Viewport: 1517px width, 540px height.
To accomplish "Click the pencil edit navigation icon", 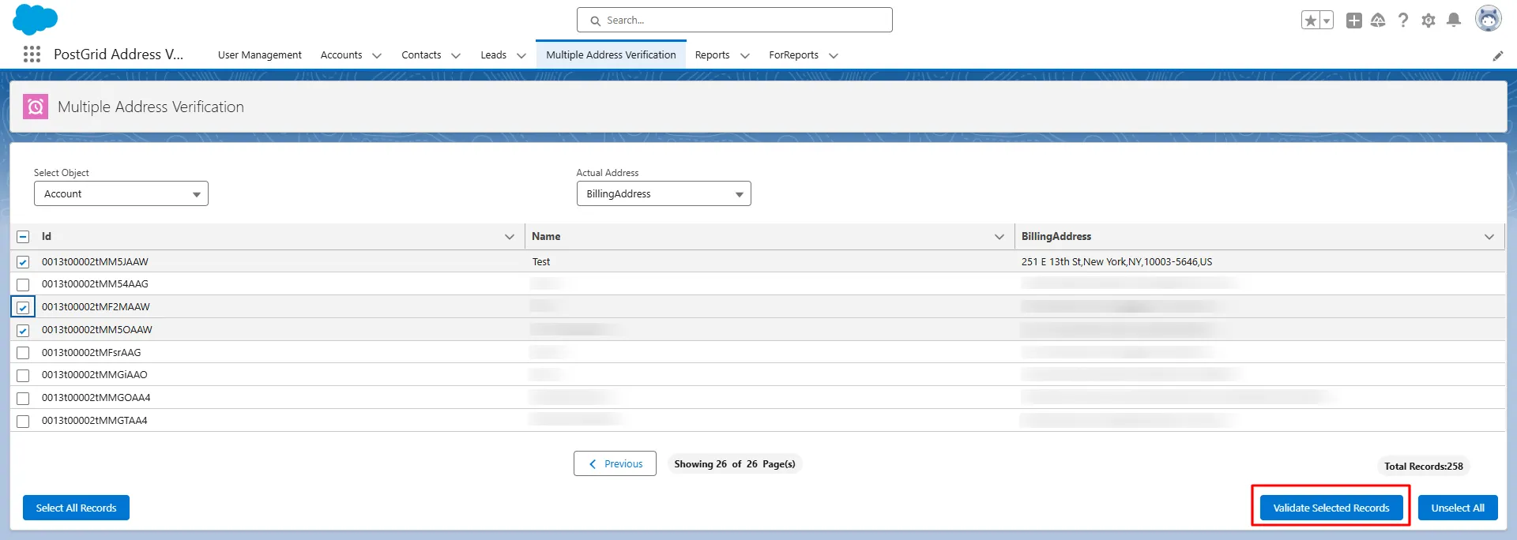I will click(x=1498, y=55).
